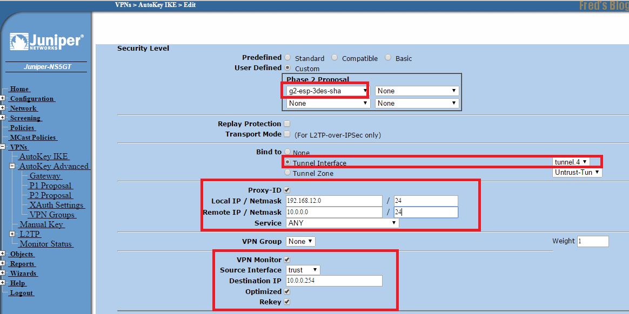Screen dimensions: 629x314
Task: Open the third Phase 2 proposal dropdown
Action: coord(327,104)
